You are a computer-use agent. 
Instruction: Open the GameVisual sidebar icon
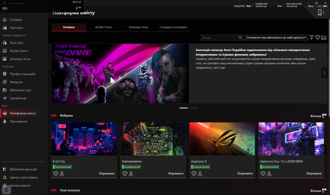5,98
